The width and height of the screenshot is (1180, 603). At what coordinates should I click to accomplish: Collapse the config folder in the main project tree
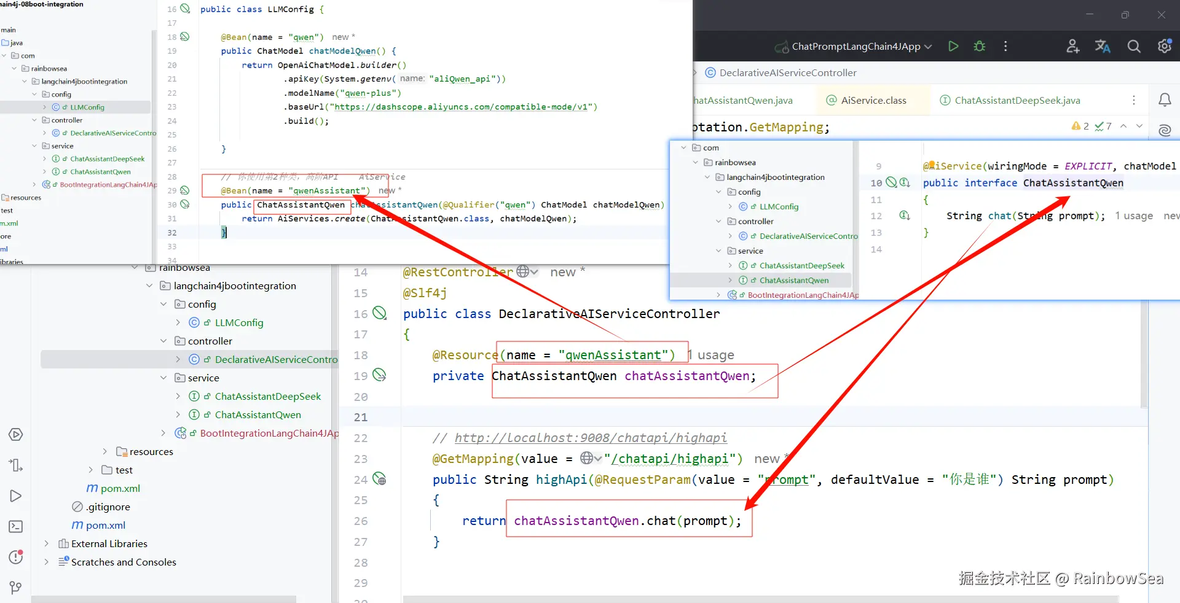pos(163,304)
